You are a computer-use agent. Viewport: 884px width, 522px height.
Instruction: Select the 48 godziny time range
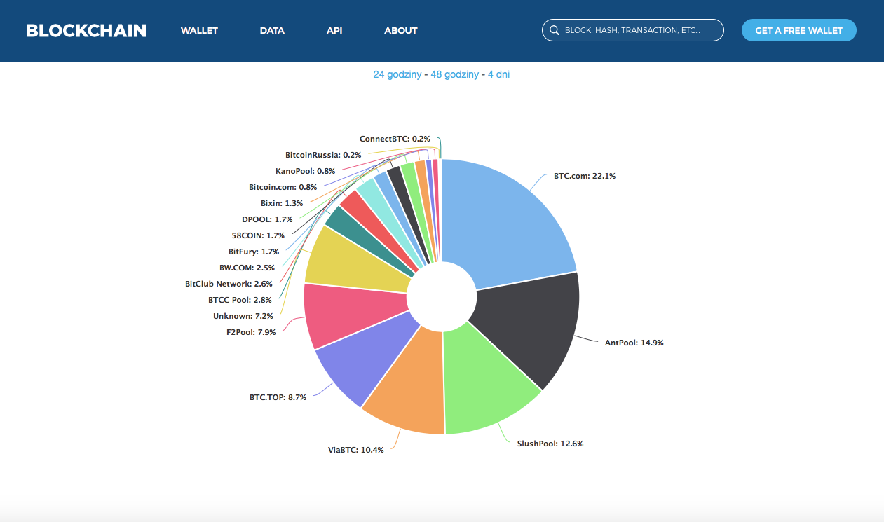(455, 74)
